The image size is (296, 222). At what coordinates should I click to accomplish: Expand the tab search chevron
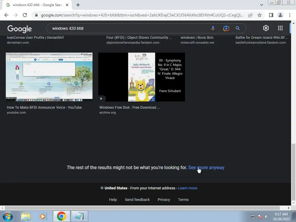pyautogui.click(x=261, y=5)
